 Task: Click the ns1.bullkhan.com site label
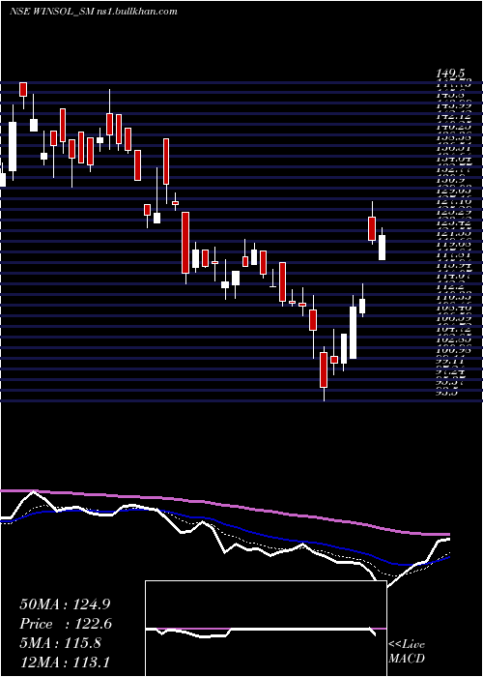137,12
